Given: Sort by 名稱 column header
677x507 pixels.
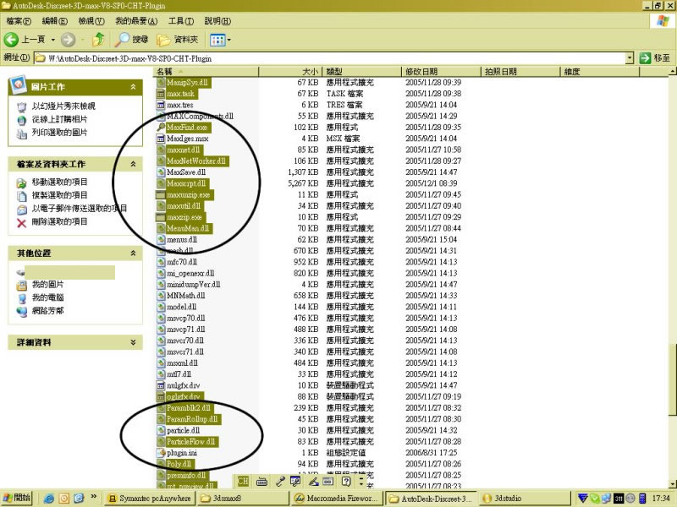Looking at the screenshot, I should click(x=206, y=72).
